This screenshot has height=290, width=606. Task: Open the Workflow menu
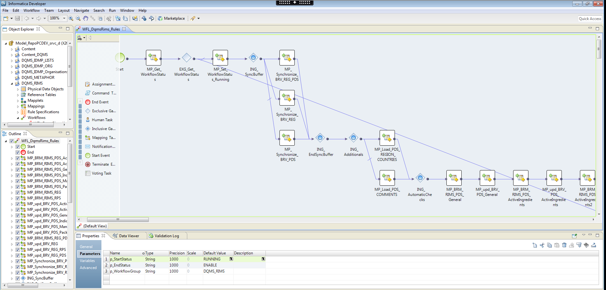[x=31, y=10]
